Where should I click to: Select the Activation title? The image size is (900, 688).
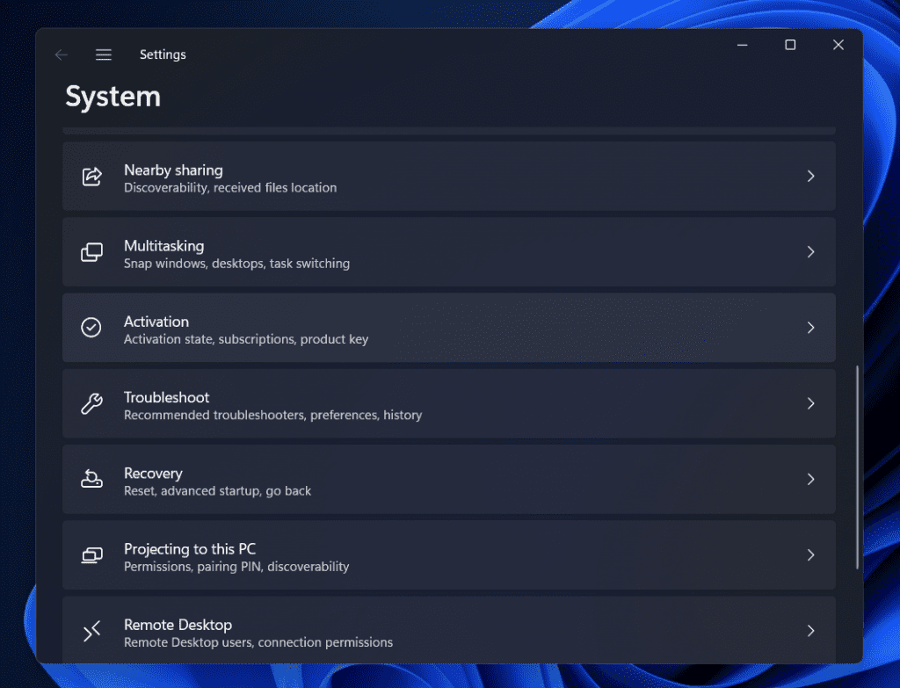point(156,322)
